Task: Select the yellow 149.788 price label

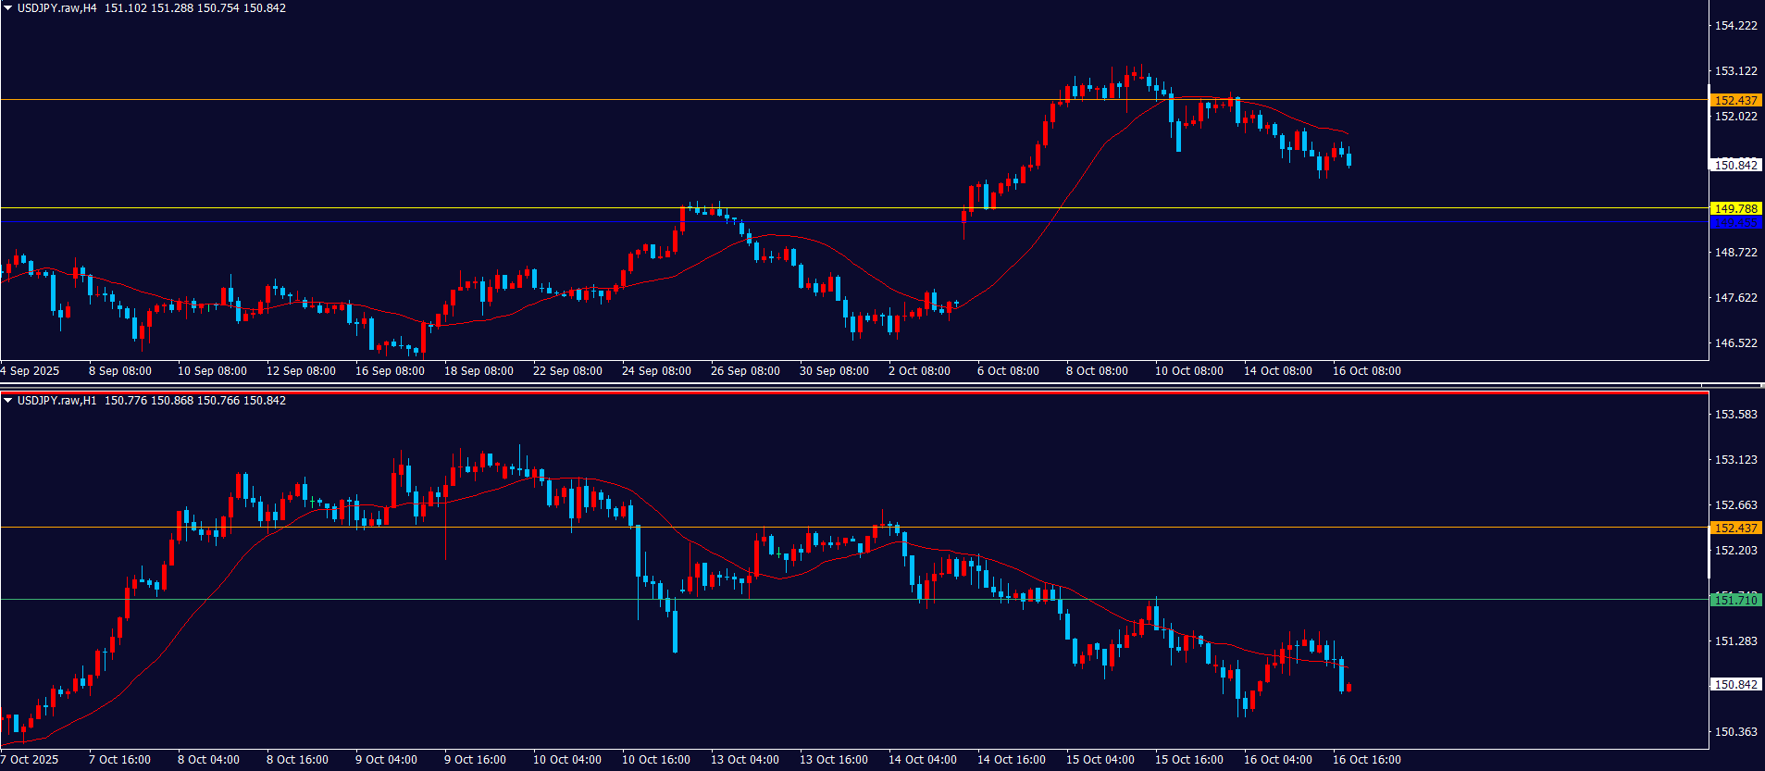Action: [1735, 209]
